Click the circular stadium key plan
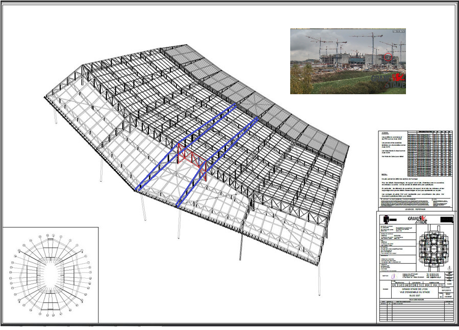 click(x=50, y=274)
